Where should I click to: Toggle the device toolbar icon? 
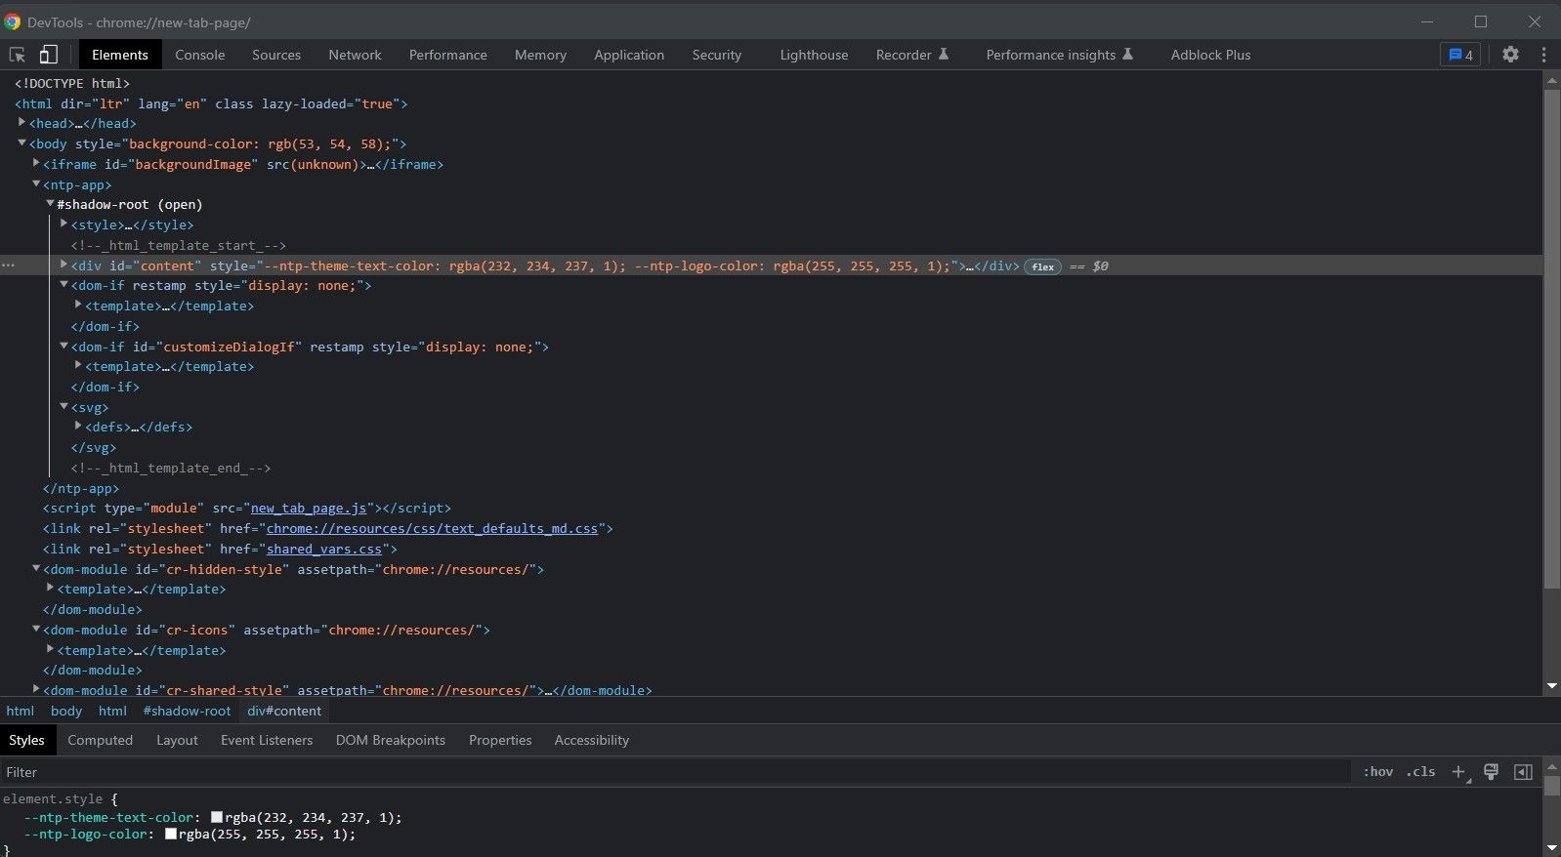tap(48, 55)
